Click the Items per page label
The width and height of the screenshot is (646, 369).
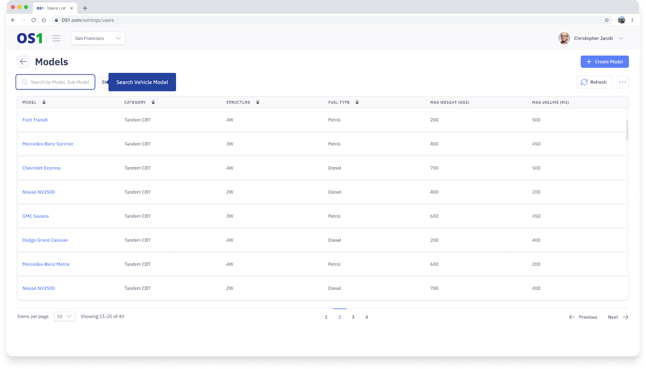(33, 317)
